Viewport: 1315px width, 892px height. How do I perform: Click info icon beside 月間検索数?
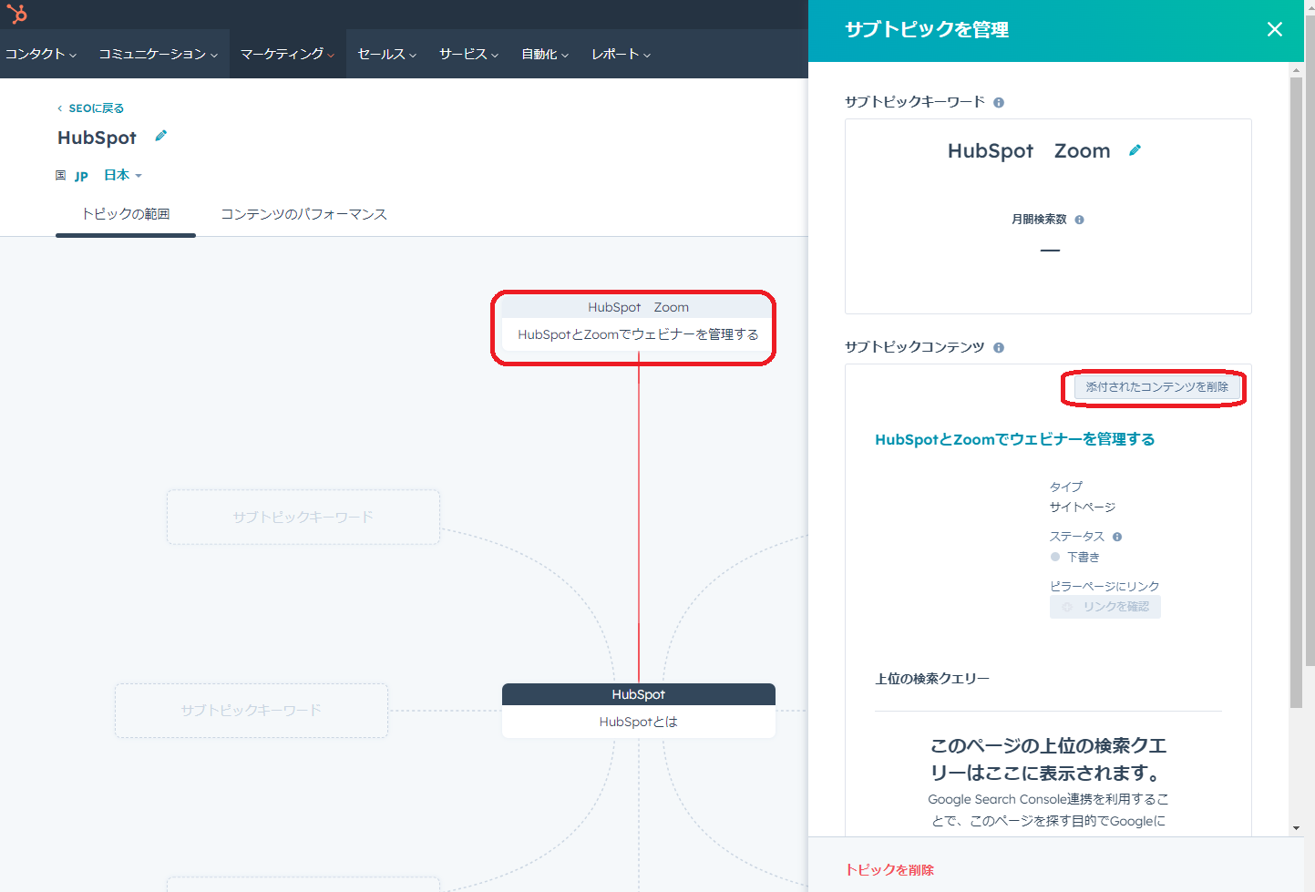point(1080,220)
